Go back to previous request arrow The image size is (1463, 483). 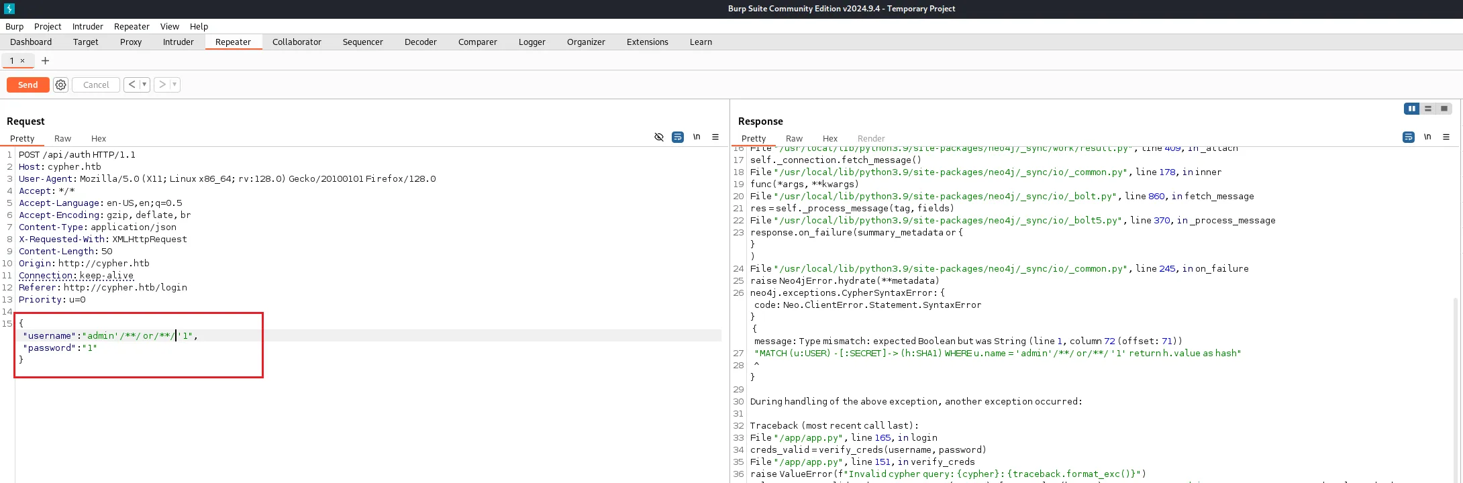(x=132, y=85)
